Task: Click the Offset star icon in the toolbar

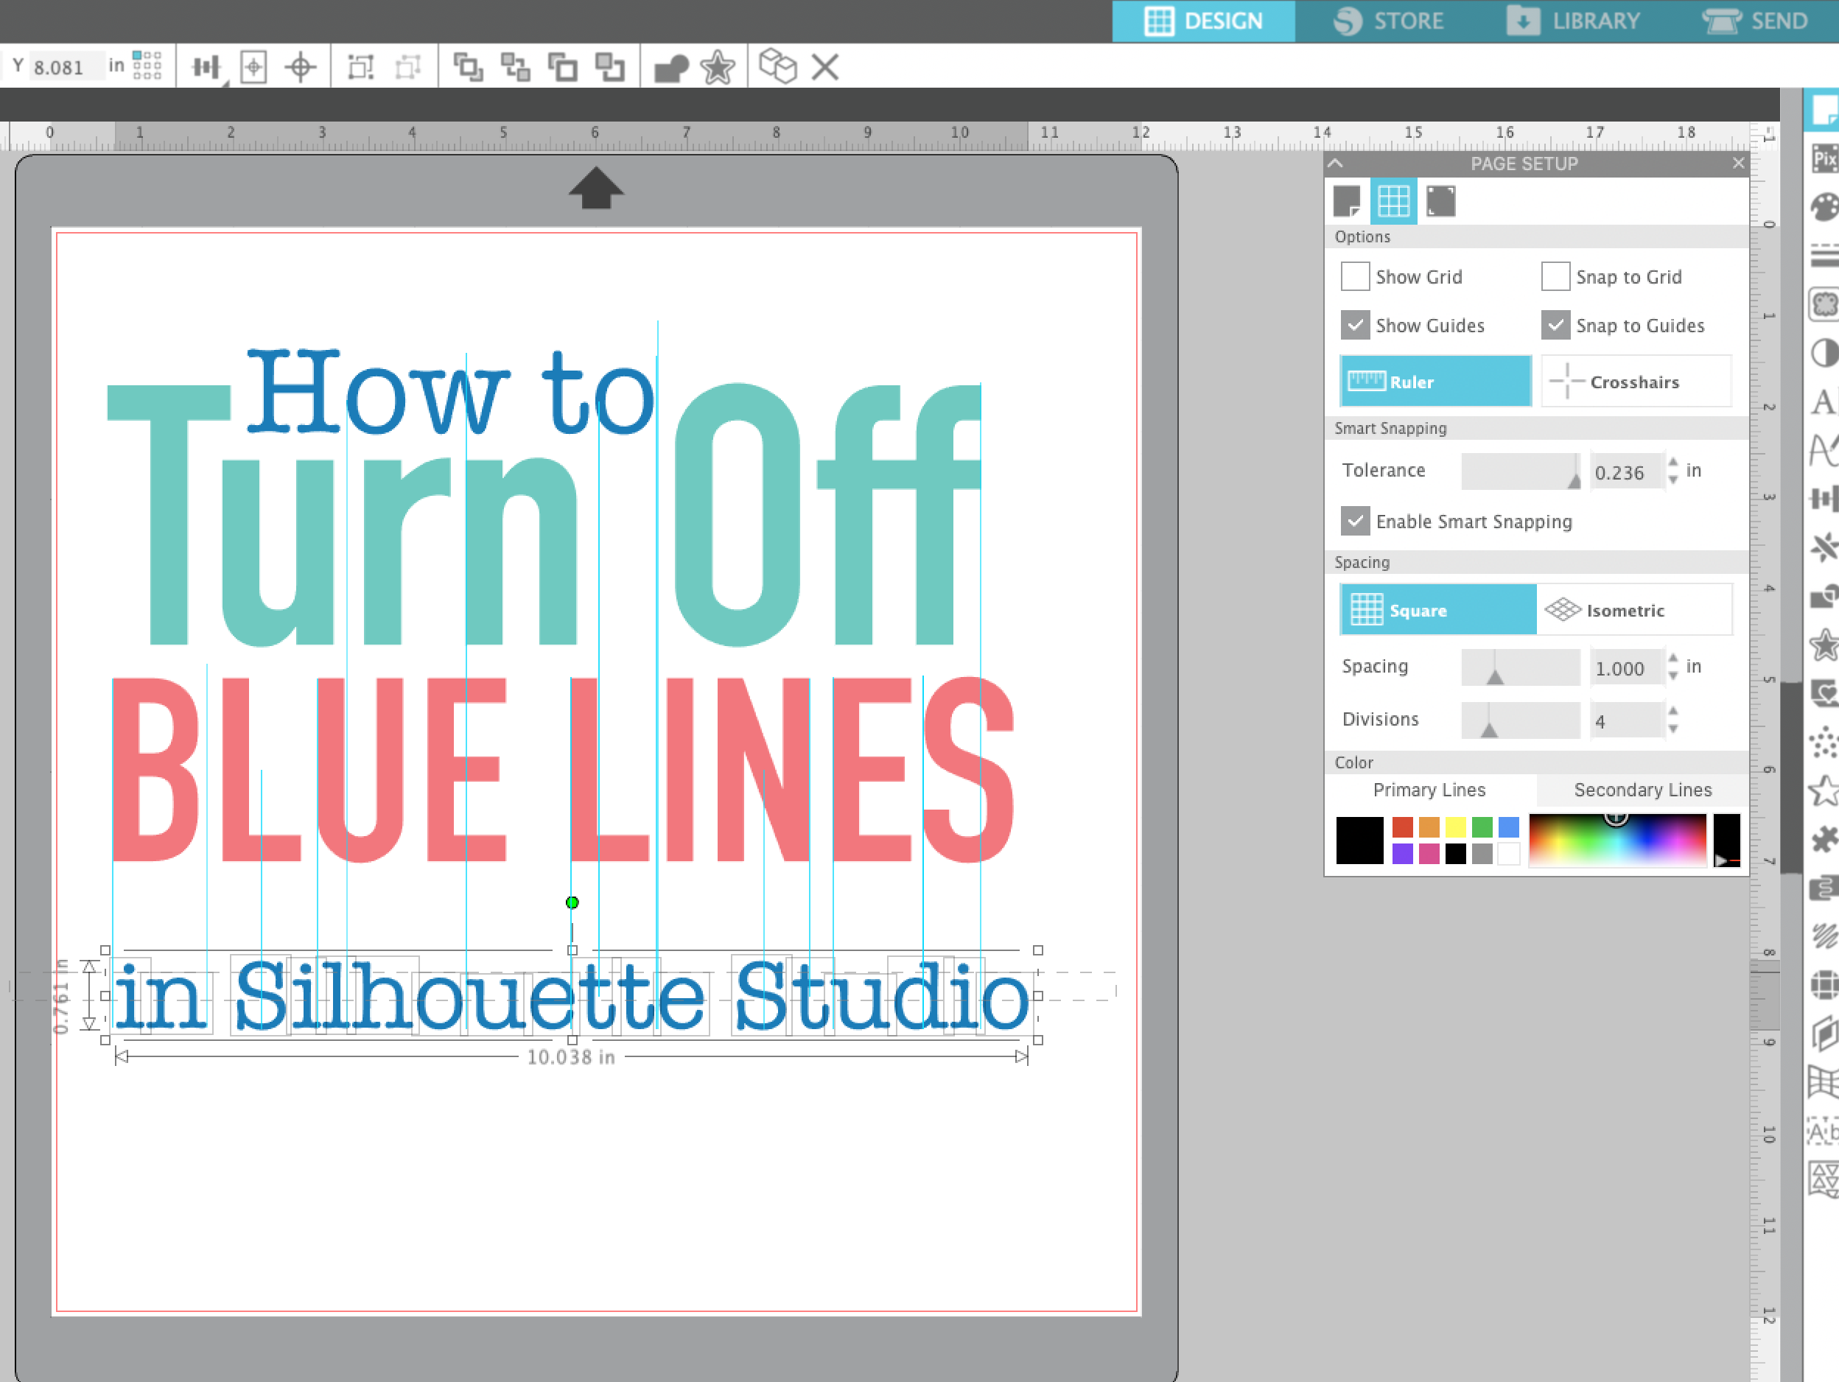Action: [x=718, y=66]
